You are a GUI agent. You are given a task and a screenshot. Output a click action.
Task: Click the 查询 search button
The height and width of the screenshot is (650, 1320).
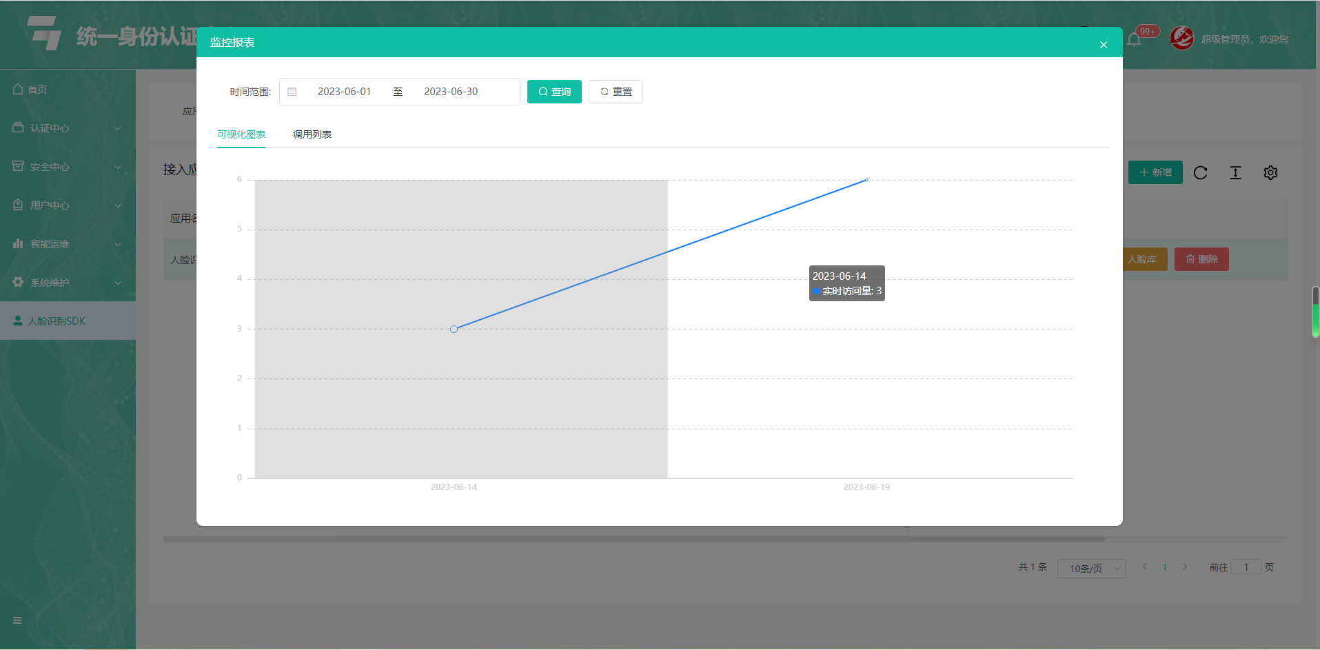tap(554, 92)
